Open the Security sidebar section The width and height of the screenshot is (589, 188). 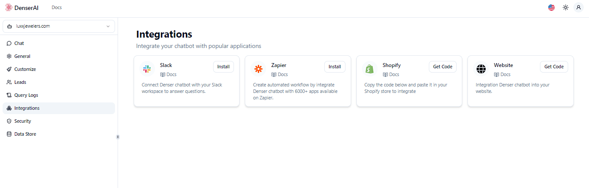[23, 121]
